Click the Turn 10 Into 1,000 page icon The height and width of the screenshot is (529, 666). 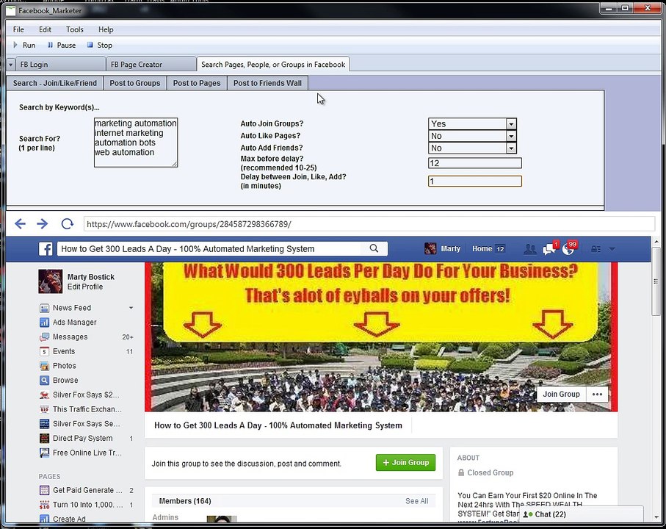pyautogui.click(x=44, y=505)
